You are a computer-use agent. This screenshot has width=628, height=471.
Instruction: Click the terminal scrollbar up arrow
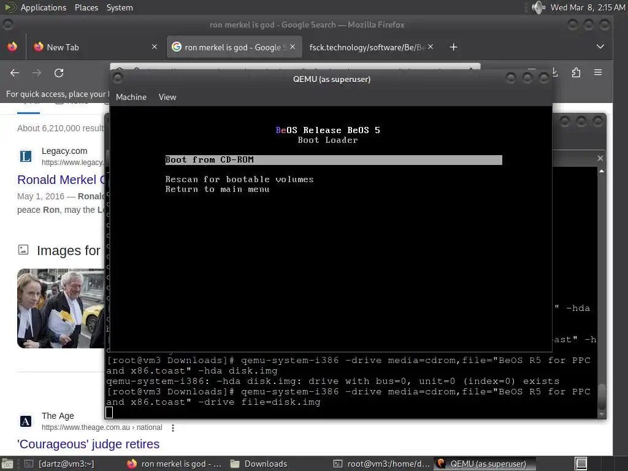(x=602, y=171)
